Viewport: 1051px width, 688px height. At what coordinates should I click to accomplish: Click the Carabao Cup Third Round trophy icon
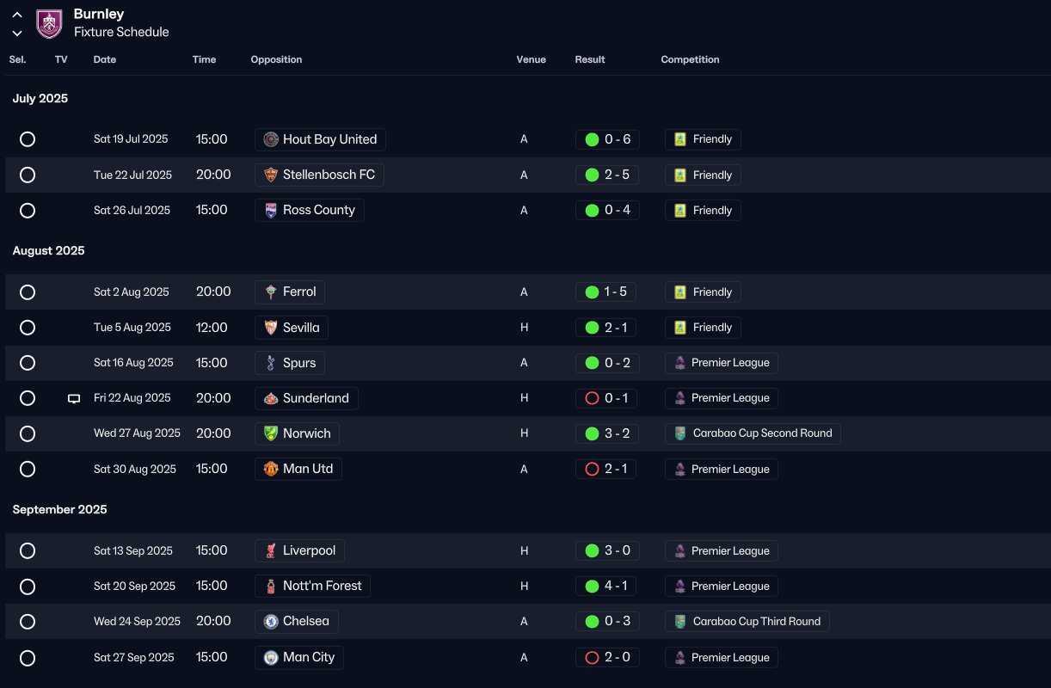click(680, 621)
